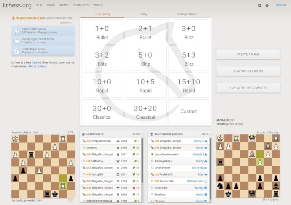This screenshot has width=291, height=205.
Task: Click the <1700 Rapid Arena rabbit icon
Action: pyautogui.click(x=17, y=51)
